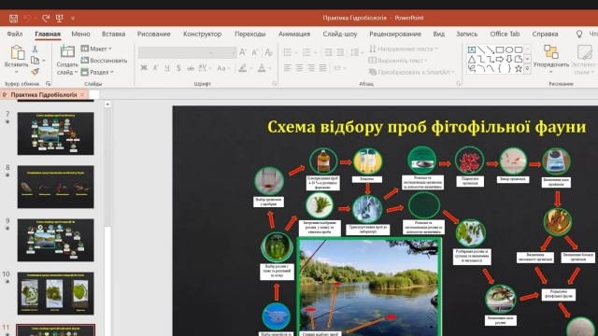The height and width of the screenshot is (336, 598).
Task: Switch to the Вставка tab
Action: click(114, 34)
